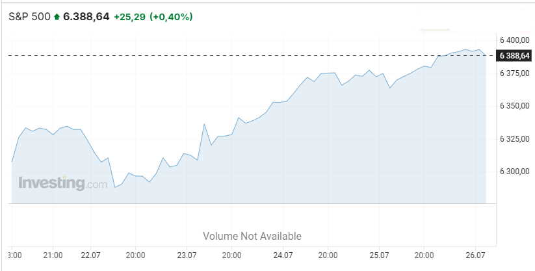
Task: Click the 25.07 date marker
Action: point(379,255)
